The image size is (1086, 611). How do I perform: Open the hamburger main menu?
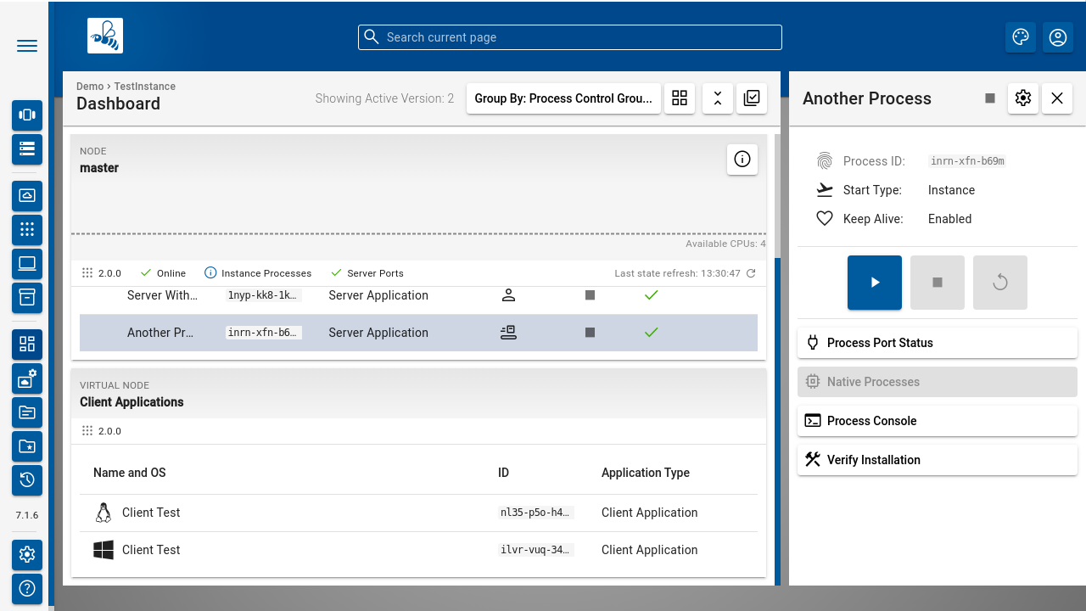[27, 46]
